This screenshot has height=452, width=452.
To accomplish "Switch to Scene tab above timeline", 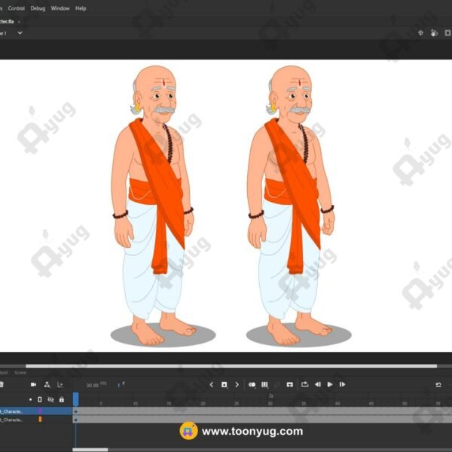I will pyautogui.click(x=20, y=372).
